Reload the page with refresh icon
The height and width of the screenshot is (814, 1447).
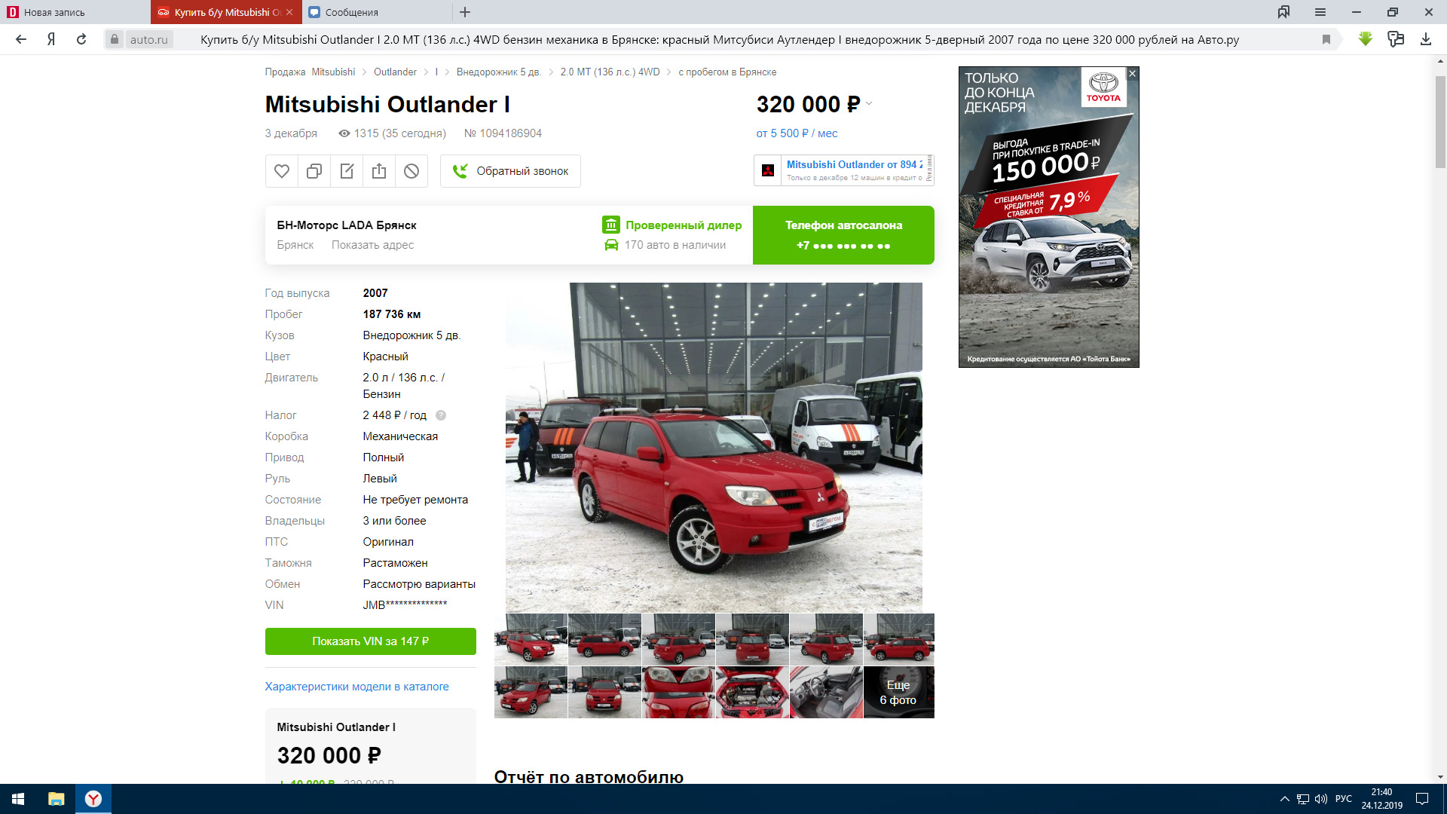tap(81, 39)
